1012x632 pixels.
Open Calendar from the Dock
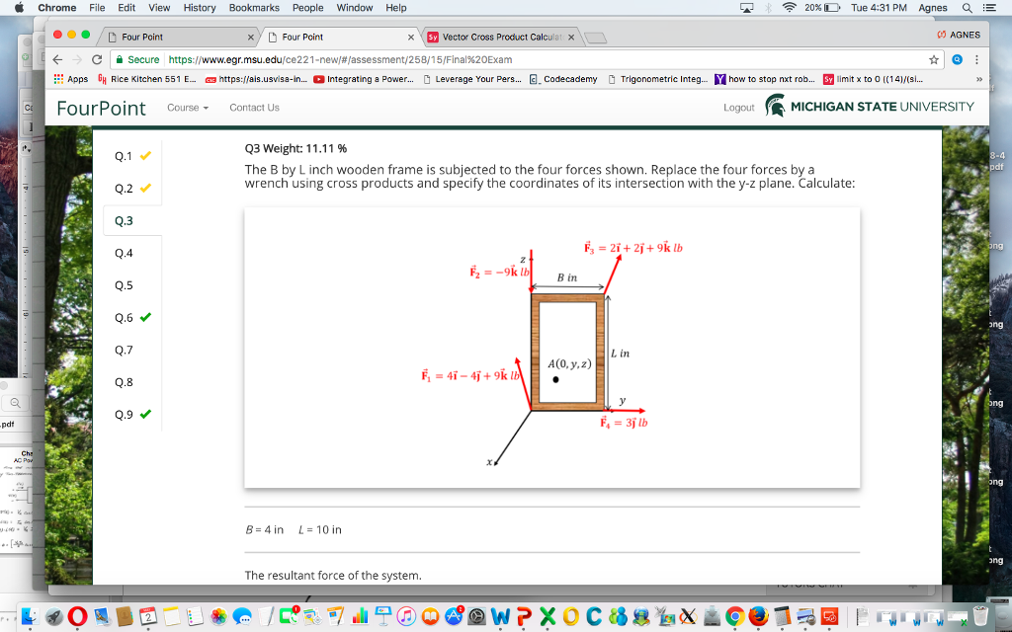[x=148, y=616]
